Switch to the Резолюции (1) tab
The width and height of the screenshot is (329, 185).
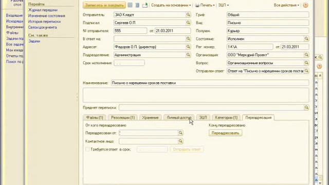click(x=123, y=118)
